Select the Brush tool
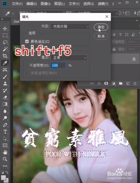 tap(5, 77)
